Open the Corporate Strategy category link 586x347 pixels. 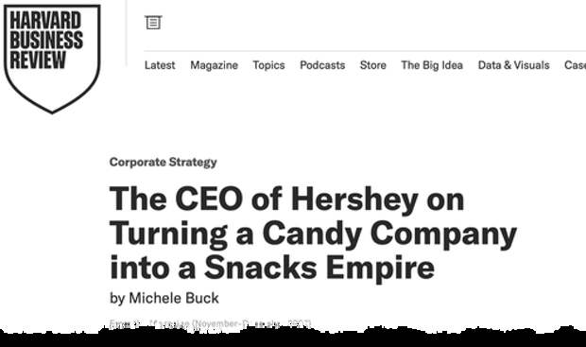pyautogui.click(x=163, y=162)
